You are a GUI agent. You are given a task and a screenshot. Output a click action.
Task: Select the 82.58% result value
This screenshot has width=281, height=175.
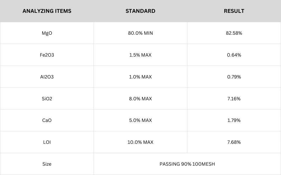(234, 33)
